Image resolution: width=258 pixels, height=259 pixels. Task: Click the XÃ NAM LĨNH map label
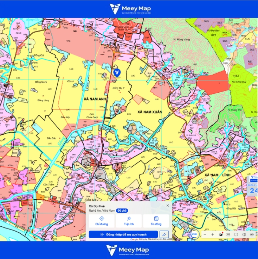pos(218,175)
